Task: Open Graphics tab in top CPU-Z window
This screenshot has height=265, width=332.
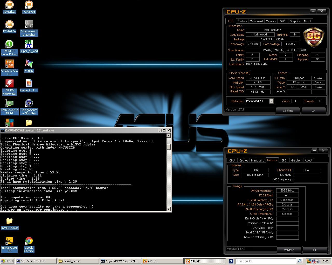Action: 295,21
